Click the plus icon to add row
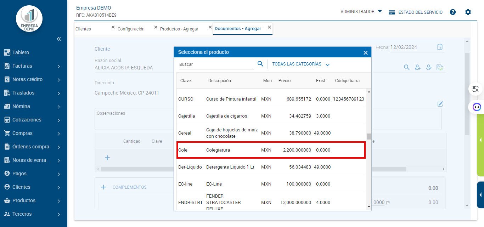484x227 pixels. (x=107, y=158)
